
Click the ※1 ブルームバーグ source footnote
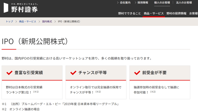click(x=60, y=104)
